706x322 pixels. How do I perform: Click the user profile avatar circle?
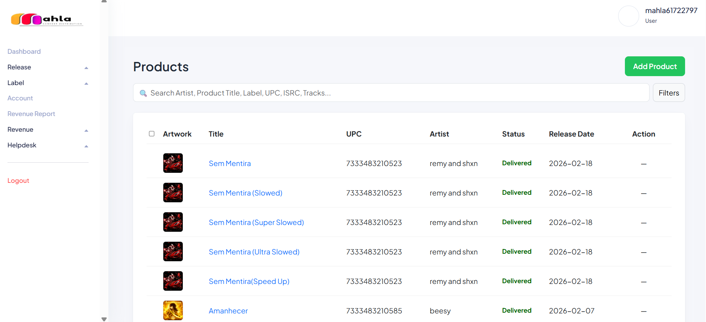click(628, 16)
